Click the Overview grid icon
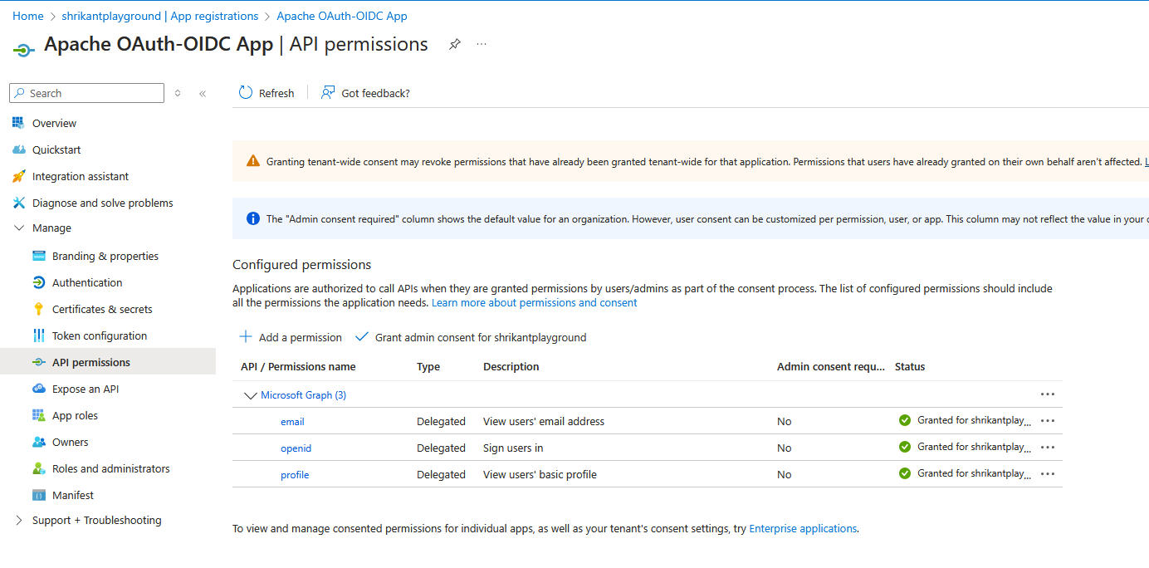The width and height of the screenshot is (1149, 568). pyautogui.click(x=18, y=123)
